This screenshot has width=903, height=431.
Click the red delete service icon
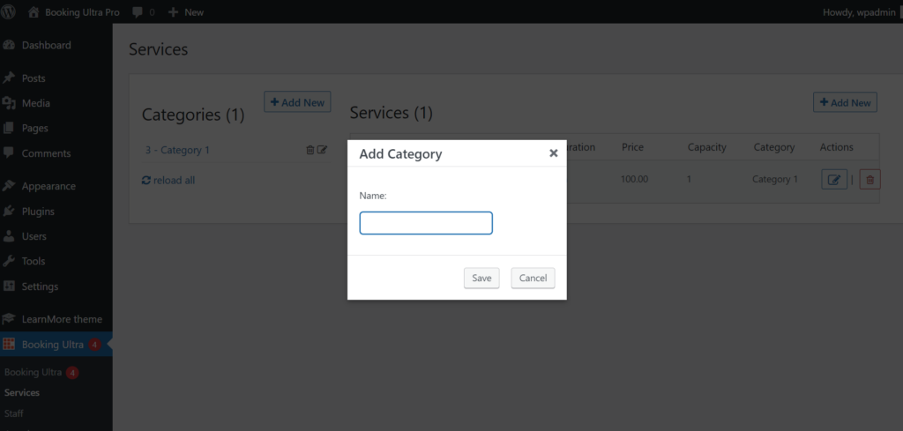869,180
